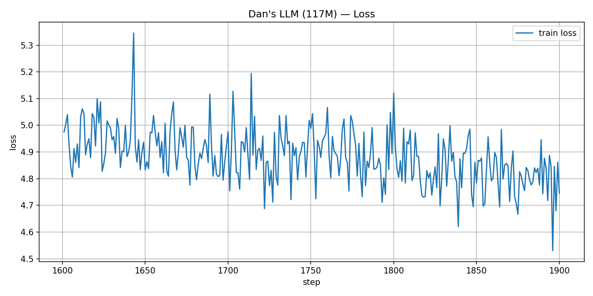Click the loss spike peak near step 1714
This screenshot has height=296, width=593.
(251, 73)
